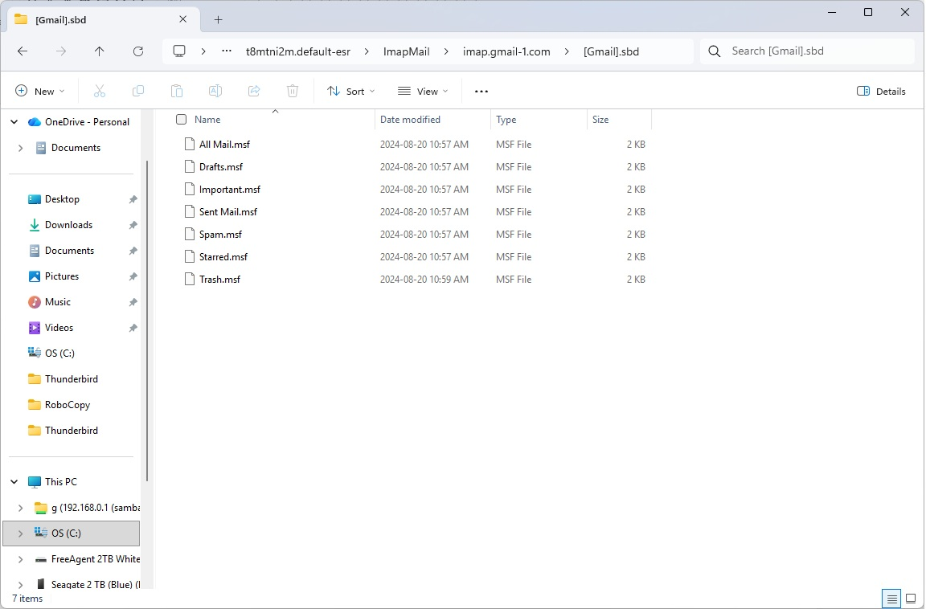Sort by the Date modified column header
Image resolution: width=926 pixels, height=609 pixels.
tap(410, 120)
